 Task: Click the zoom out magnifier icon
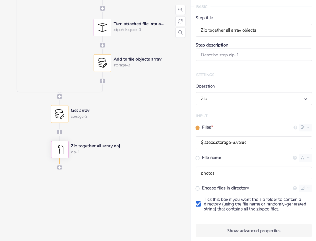pos(180,32)
